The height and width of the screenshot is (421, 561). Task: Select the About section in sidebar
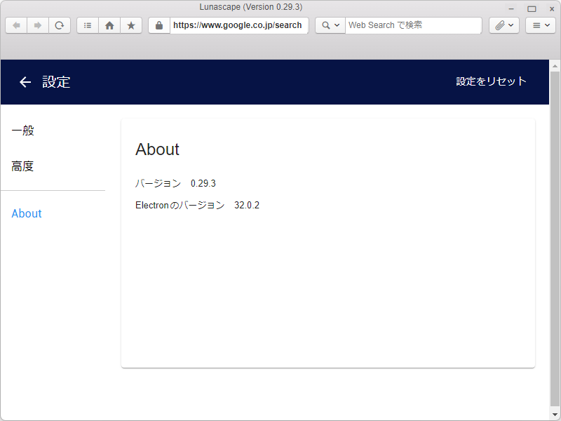click(x=27, y=213)
